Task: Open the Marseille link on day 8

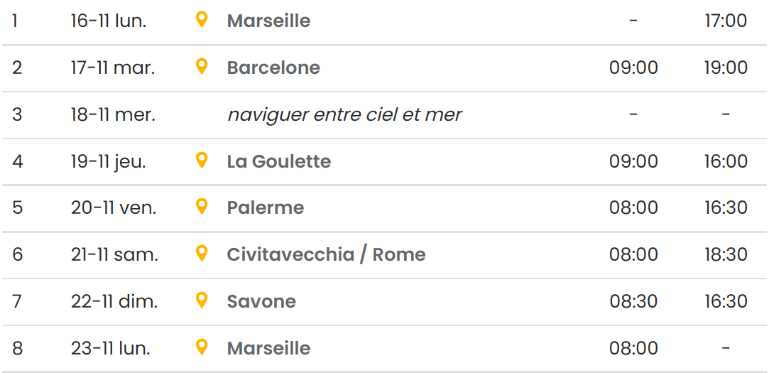Action: coord(268,348)
